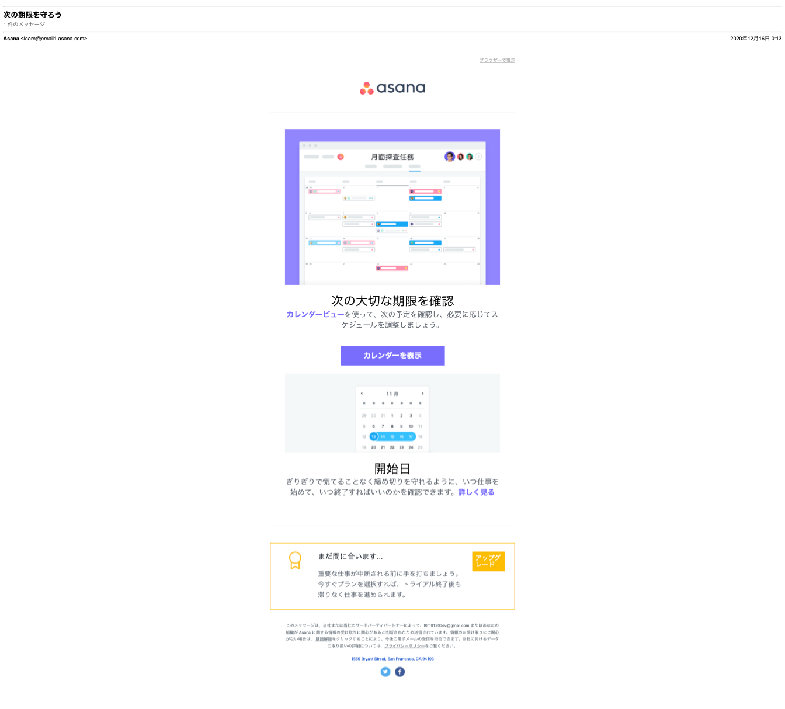Click the 開始日 heading

tap(392, 468)
